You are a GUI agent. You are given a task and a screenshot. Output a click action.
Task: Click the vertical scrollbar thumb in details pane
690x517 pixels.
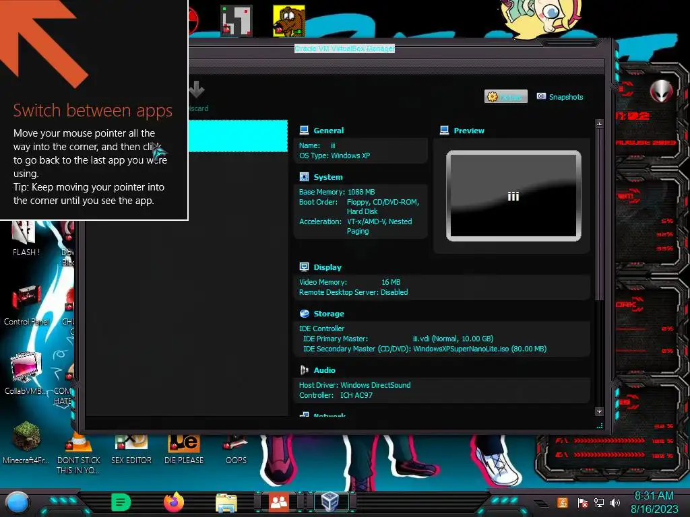tap(599, 215)
